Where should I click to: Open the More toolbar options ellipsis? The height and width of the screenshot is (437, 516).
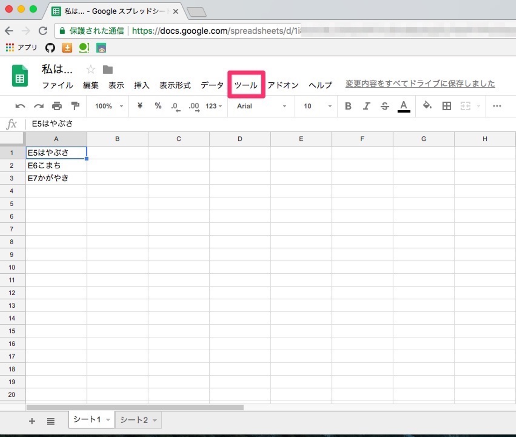(x=497, y=106)
